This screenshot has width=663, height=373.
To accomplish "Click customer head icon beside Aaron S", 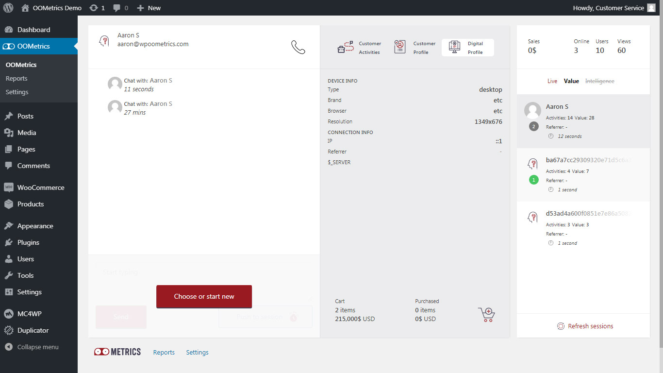I will click(104, 41).
